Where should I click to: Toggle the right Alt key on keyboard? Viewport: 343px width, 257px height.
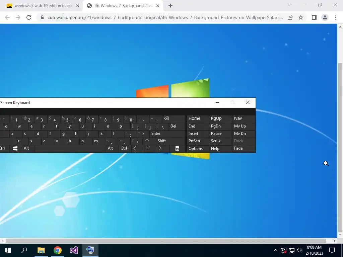(x=112, y=148)
